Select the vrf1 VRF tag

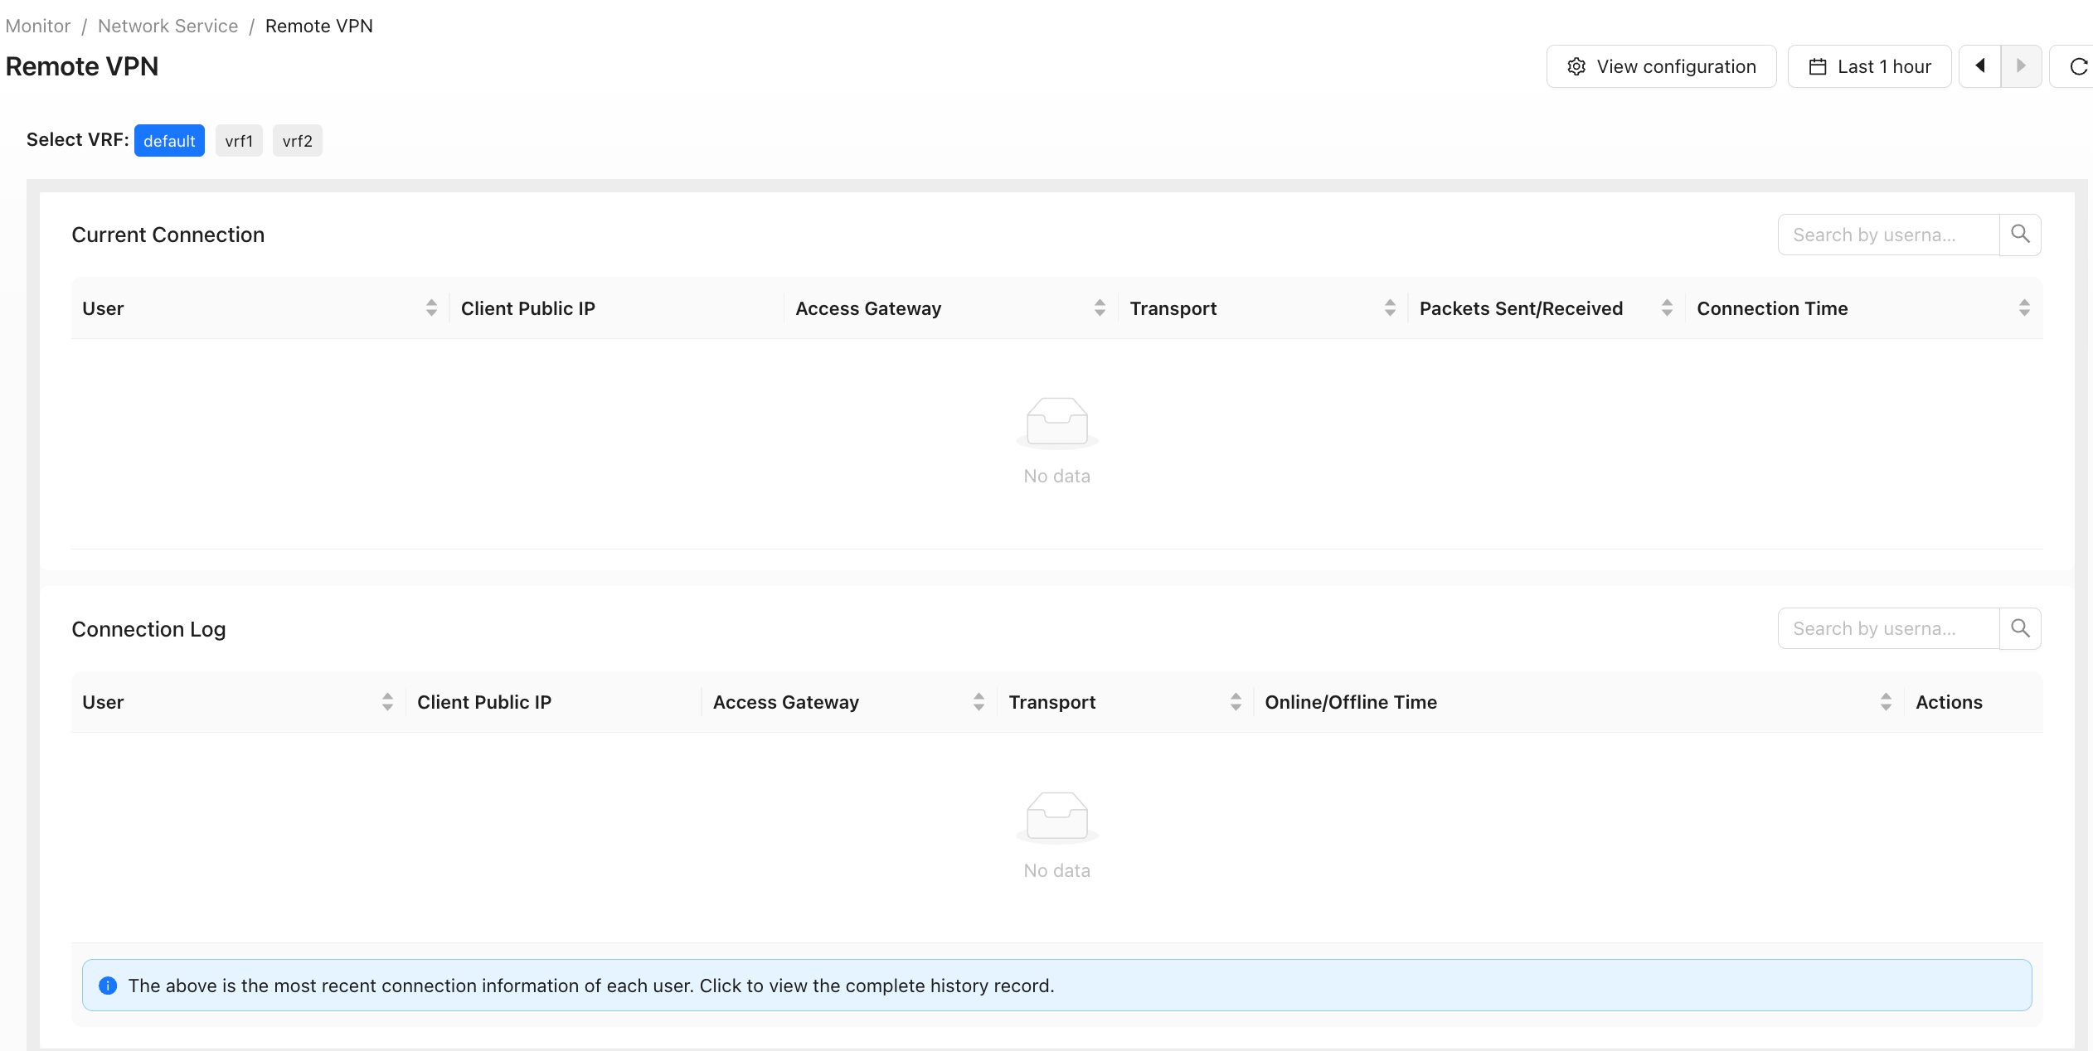click(x=239, y=141)
